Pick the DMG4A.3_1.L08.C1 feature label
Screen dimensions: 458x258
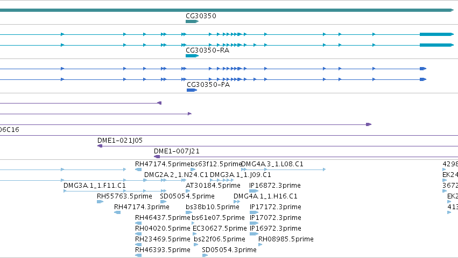click(x=272, y=164)
